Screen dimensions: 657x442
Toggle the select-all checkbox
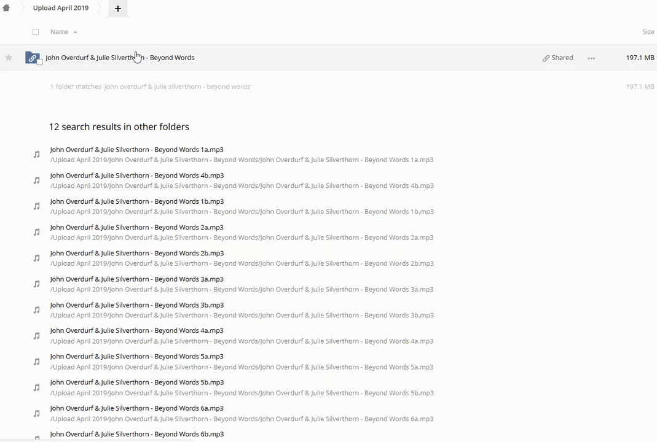click(36, 32)
